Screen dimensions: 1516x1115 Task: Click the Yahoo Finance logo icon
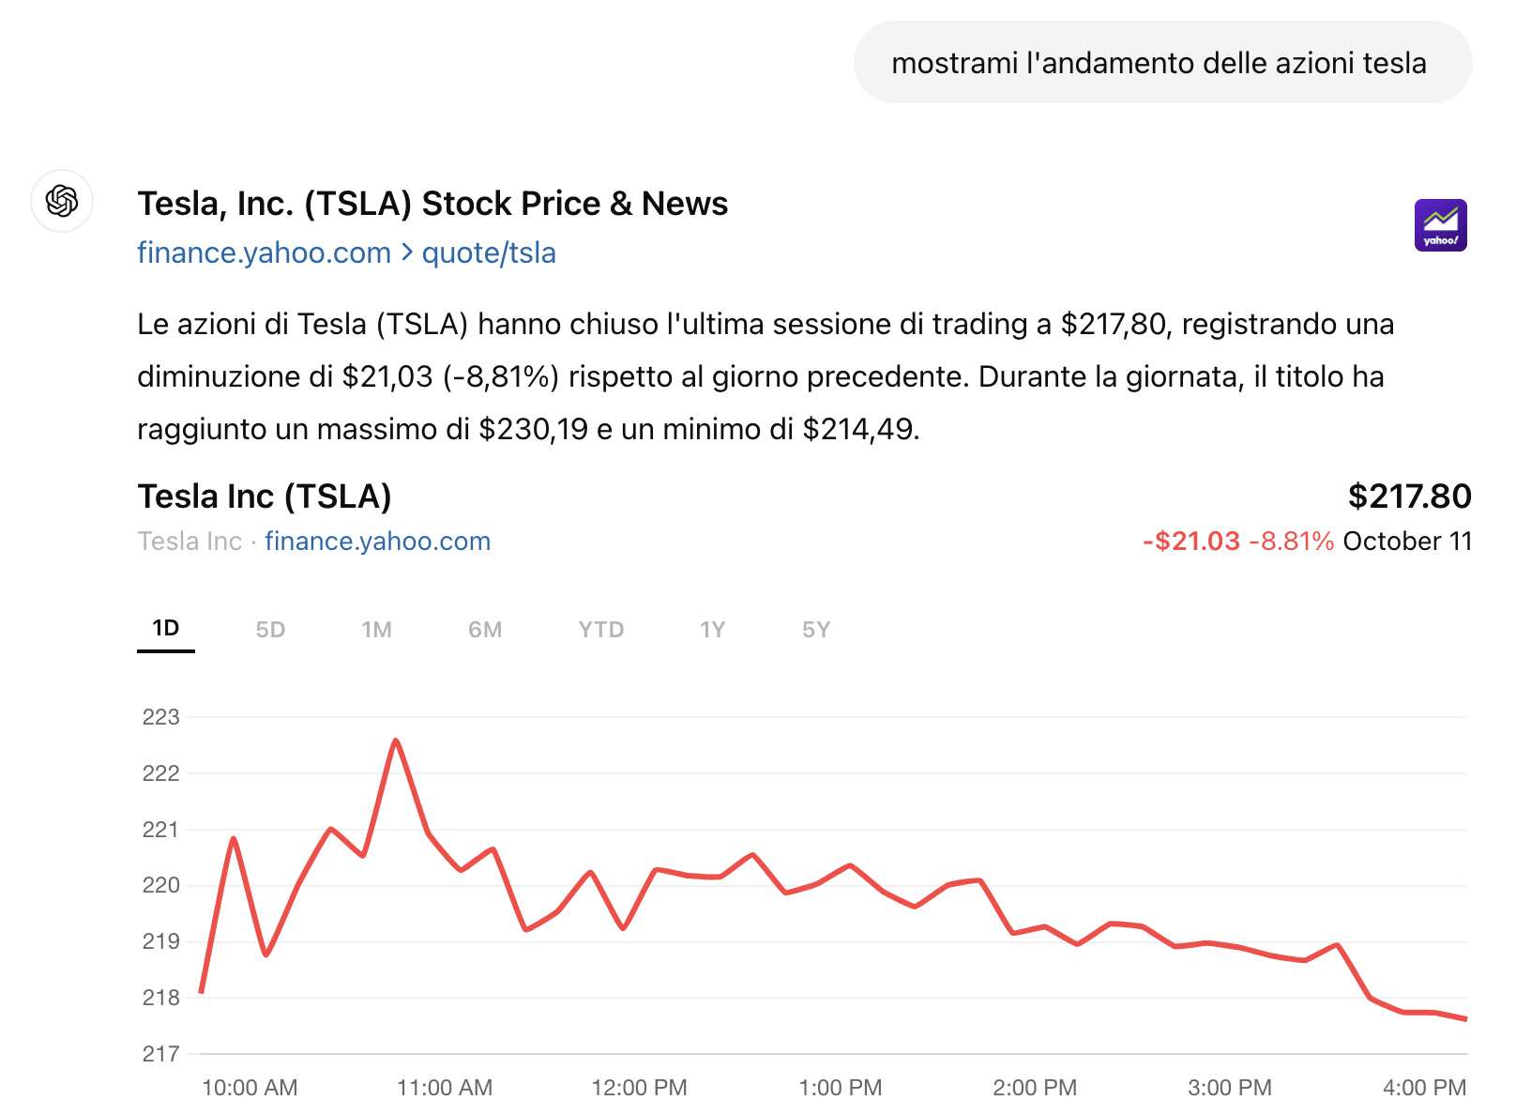(x=1440, y=225)
